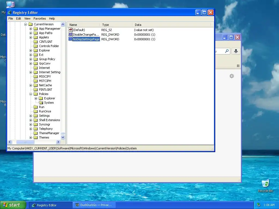Click the browser search magnifier icon
Image resolution: width=279 pixels, height=209 pixels.
tap(227, 51)
